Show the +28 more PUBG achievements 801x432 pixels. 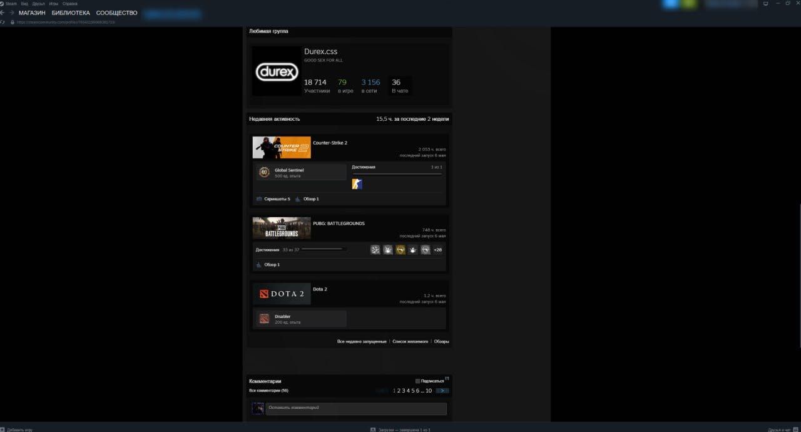[437, 250]
